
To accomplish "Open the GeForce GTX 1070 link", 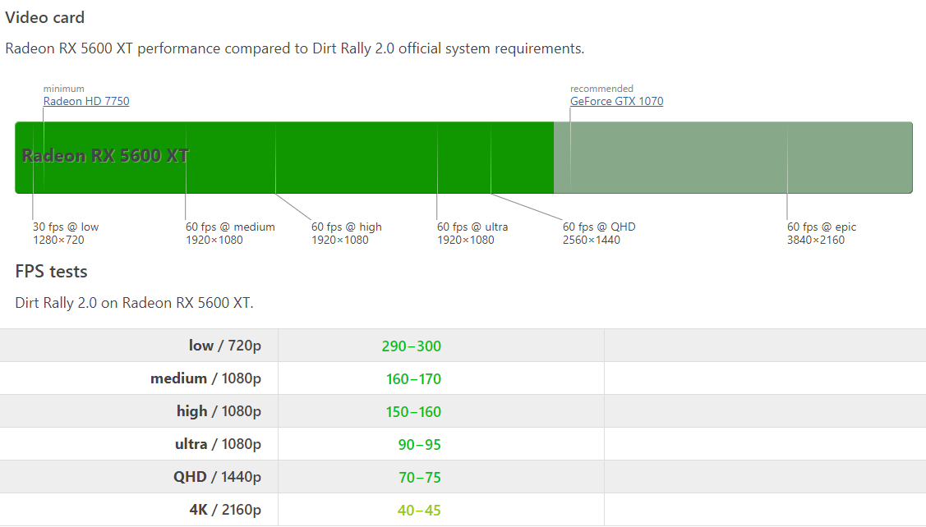I will tap(616, 102).
